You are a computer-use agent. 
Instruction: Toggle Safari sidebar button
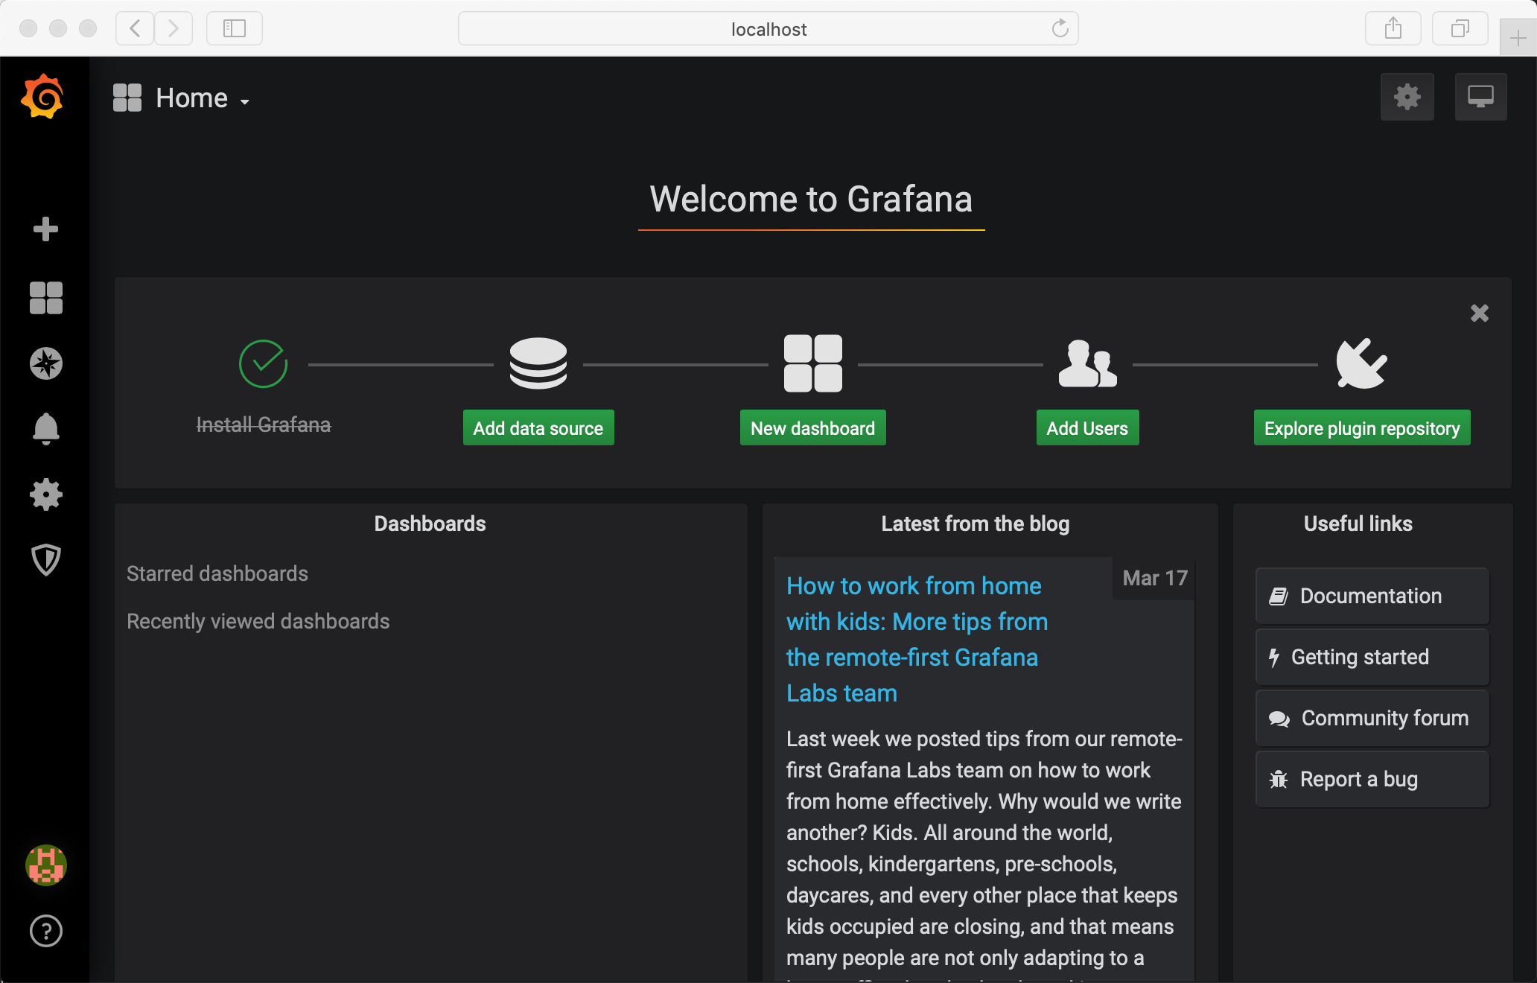(x=234, y=28)
